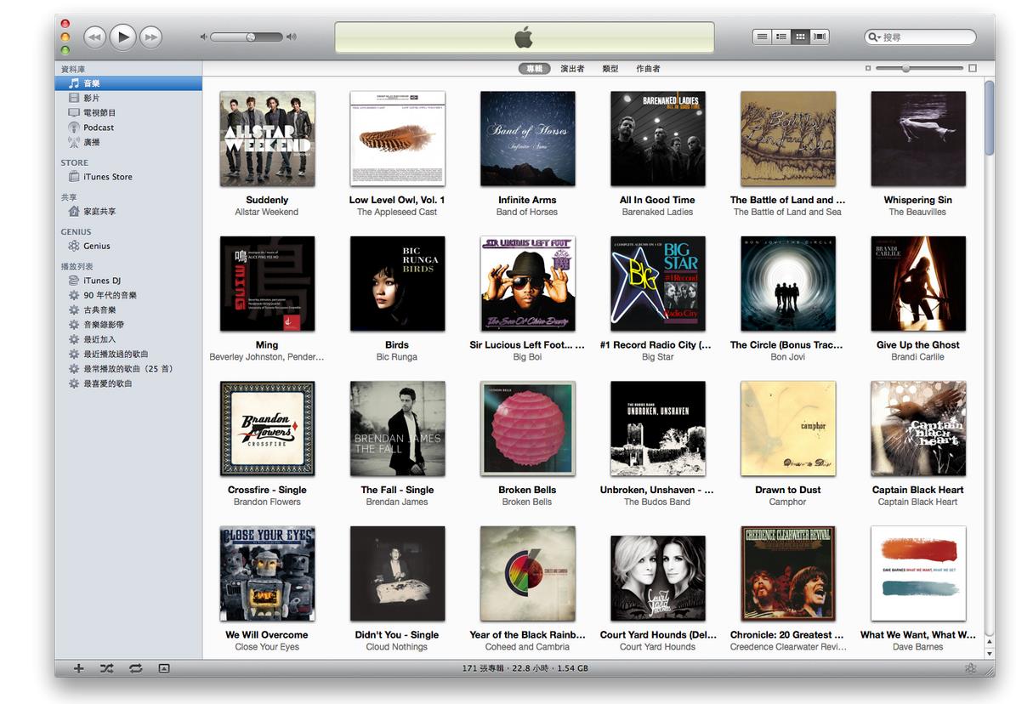Screen dimensions: 1016x704
Task: Toggle repeat mode
Action: (x=135, y=668)
